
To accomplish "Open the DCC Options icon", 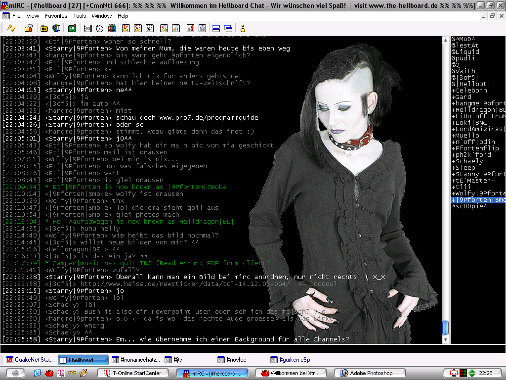I will pos(150,28).
